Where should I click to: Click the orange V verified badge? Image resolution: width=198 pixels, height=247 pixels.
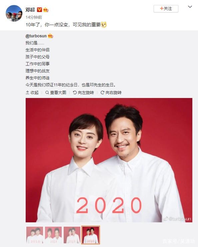click(x=39, y=10)
